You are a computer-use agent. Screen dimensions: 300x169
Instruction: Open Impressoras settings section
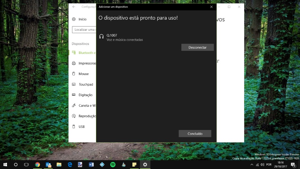[x=87, y=63]
